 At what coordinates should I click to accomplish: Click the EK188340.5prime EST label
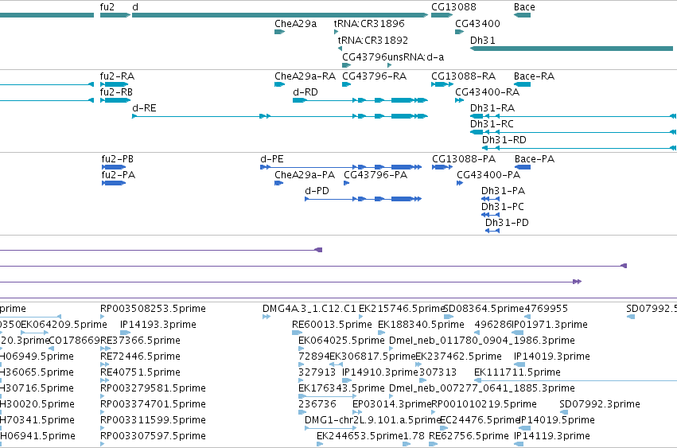(421, 325)
